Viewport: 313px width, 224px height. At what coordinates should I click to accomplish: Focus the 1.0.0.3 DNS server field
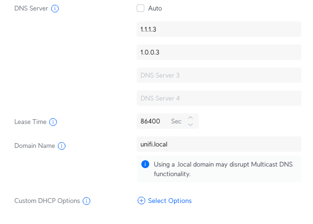(219, 52)
